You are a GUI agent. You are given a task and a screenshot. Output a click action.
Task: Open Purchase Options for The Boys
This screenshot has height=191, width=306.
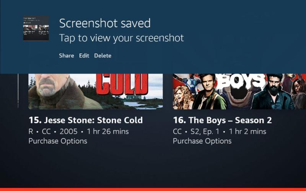[x=202, y=141]
